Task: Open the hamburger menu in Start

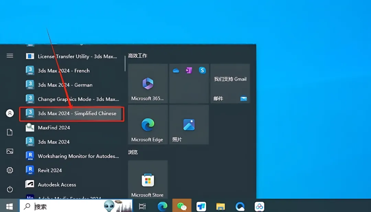Action: click(x=10, y=56)
